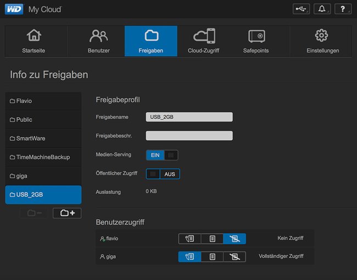Click the Freigabename input field
The height and width of the screenshot is (280, 357).
click(x=189, y=117)
